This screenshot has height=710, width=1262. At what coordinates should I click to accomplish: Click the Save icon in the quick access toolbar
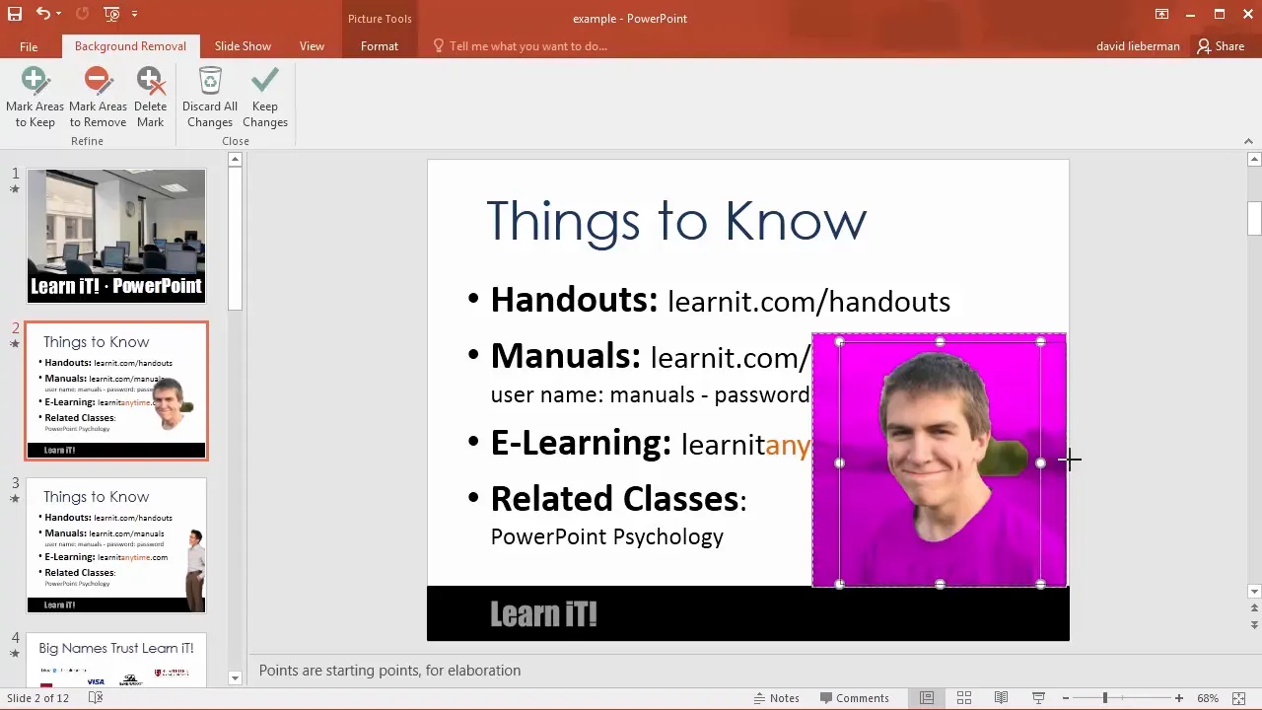click(14, 14)
